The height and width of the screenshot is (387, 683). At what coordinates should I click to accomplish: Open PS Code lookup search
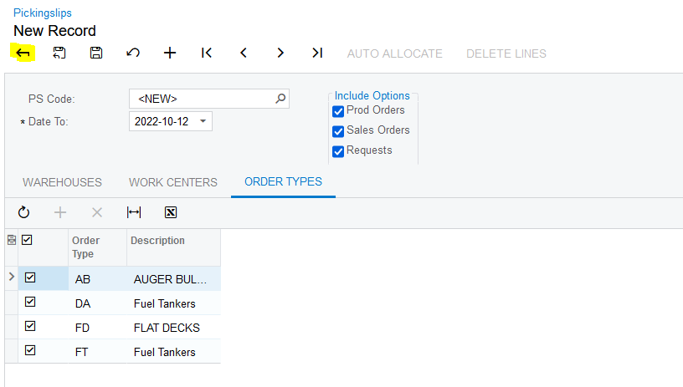pos(281,99)
